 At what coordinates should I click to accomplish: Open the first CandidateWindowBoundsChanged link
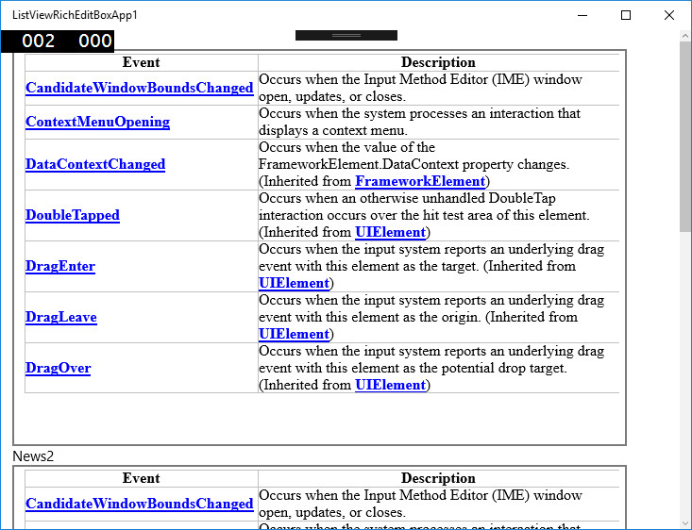tap(140, 88)
